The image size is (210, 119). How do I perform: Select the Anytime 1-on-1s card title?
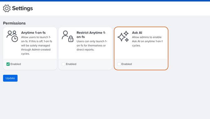tap(33, 33)
